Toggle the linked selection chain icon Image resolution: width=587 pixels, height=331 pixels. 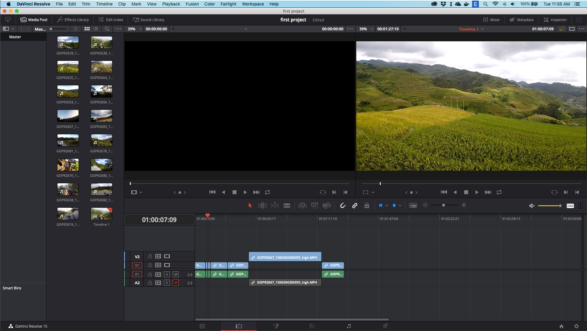point(355,206)
